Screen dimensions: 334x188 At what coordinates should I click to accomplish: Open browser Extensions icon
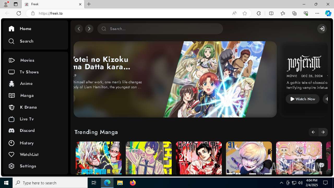259,13
